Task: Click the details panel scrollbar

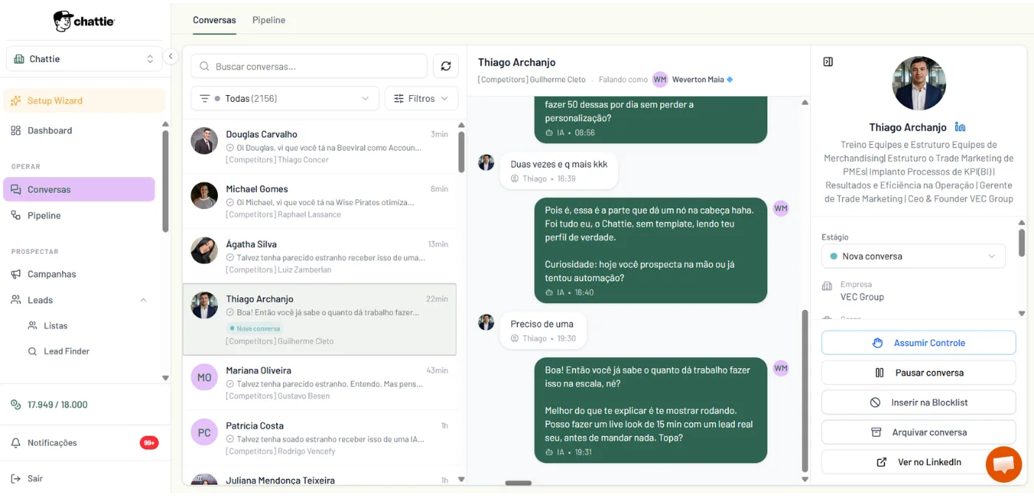Action: [1021, 242]
